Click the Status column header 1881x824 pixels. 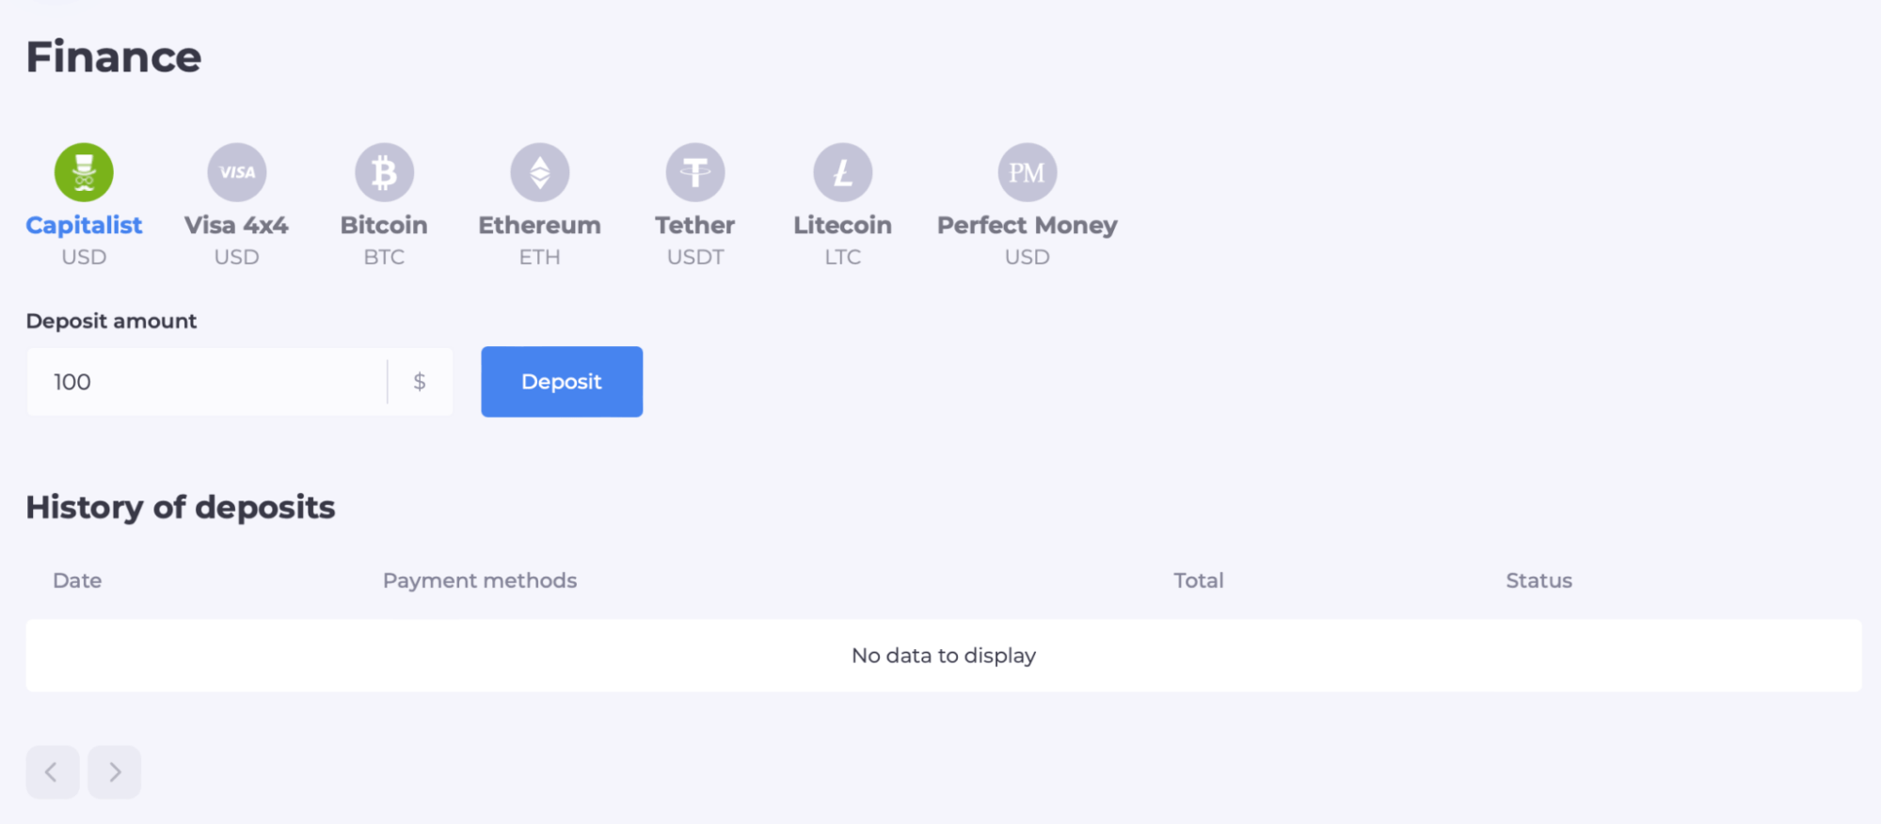pos(1538,580)
